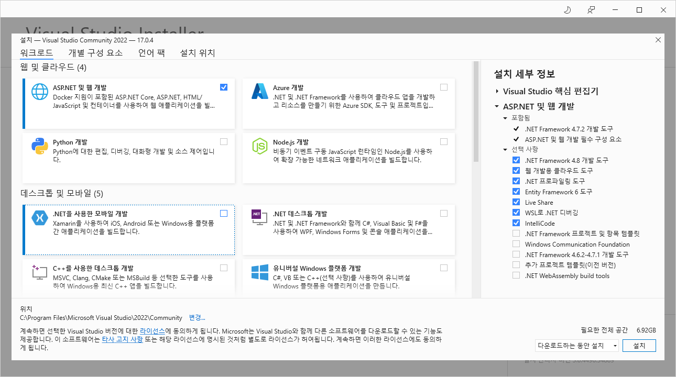676x377 pixels.
Task: Collapse ASP.NET 및 웹 개발 details section
Action: (x=497, y=106)
